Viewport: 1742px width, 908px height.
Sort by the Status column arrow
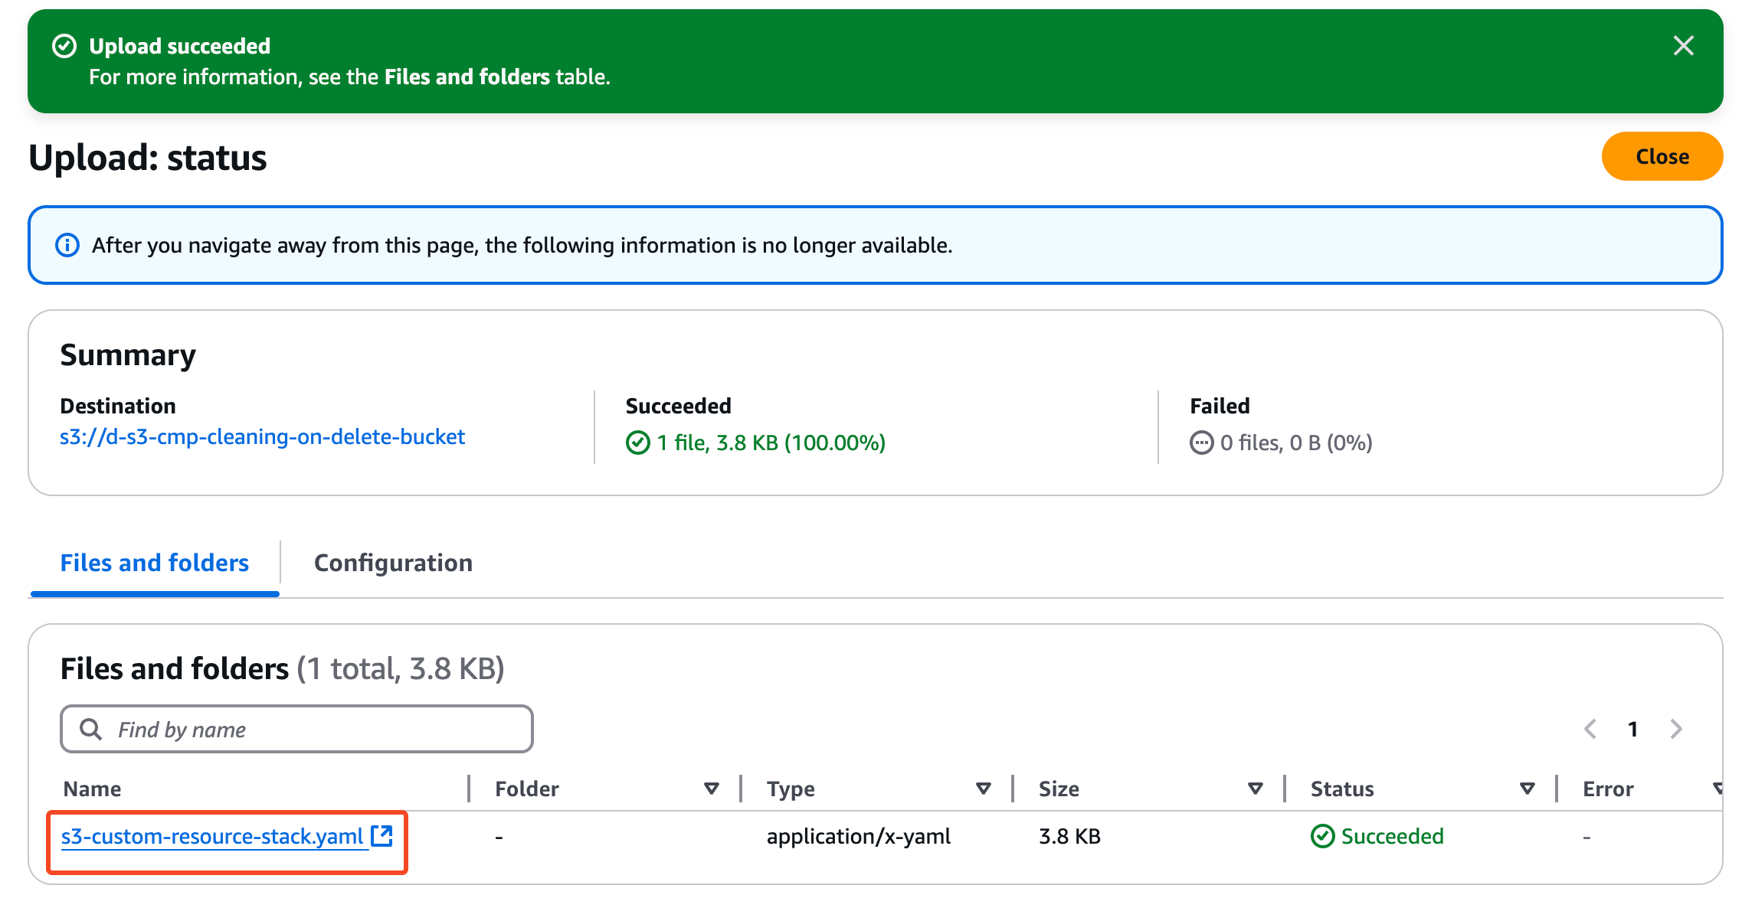click(x=1527, y=789)
